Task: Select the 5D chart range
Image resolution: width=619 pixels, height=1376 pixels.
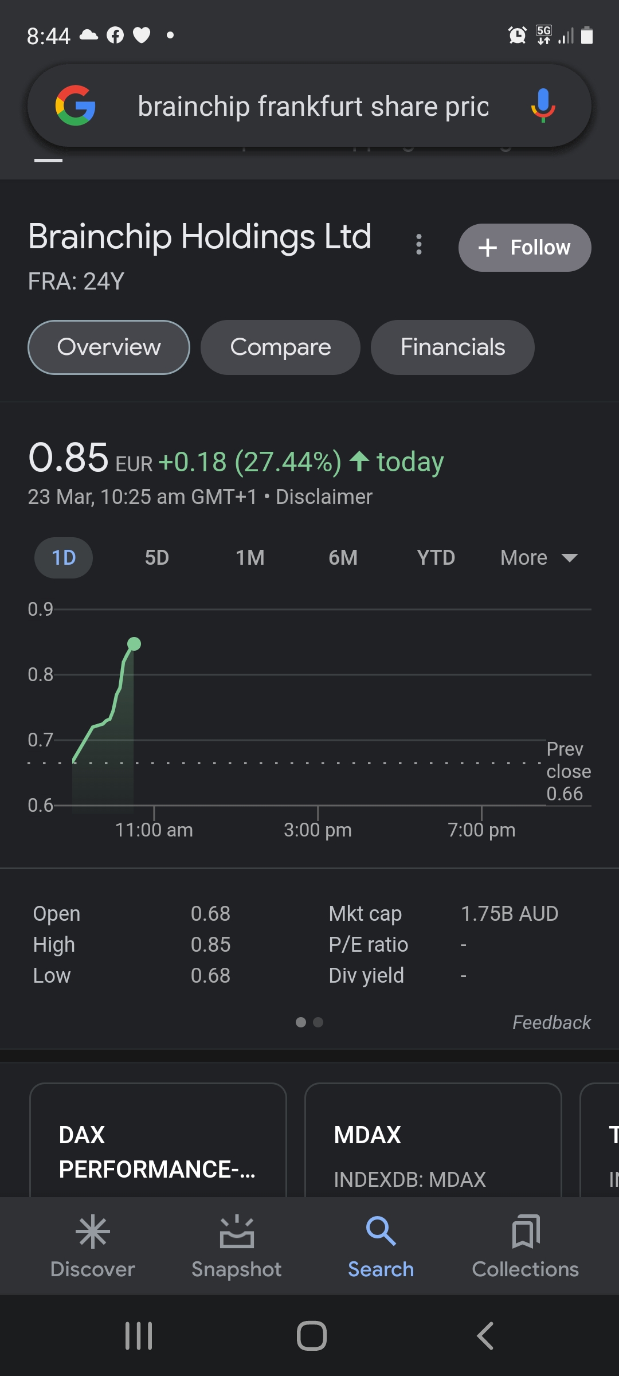Action: click(156, 557)
